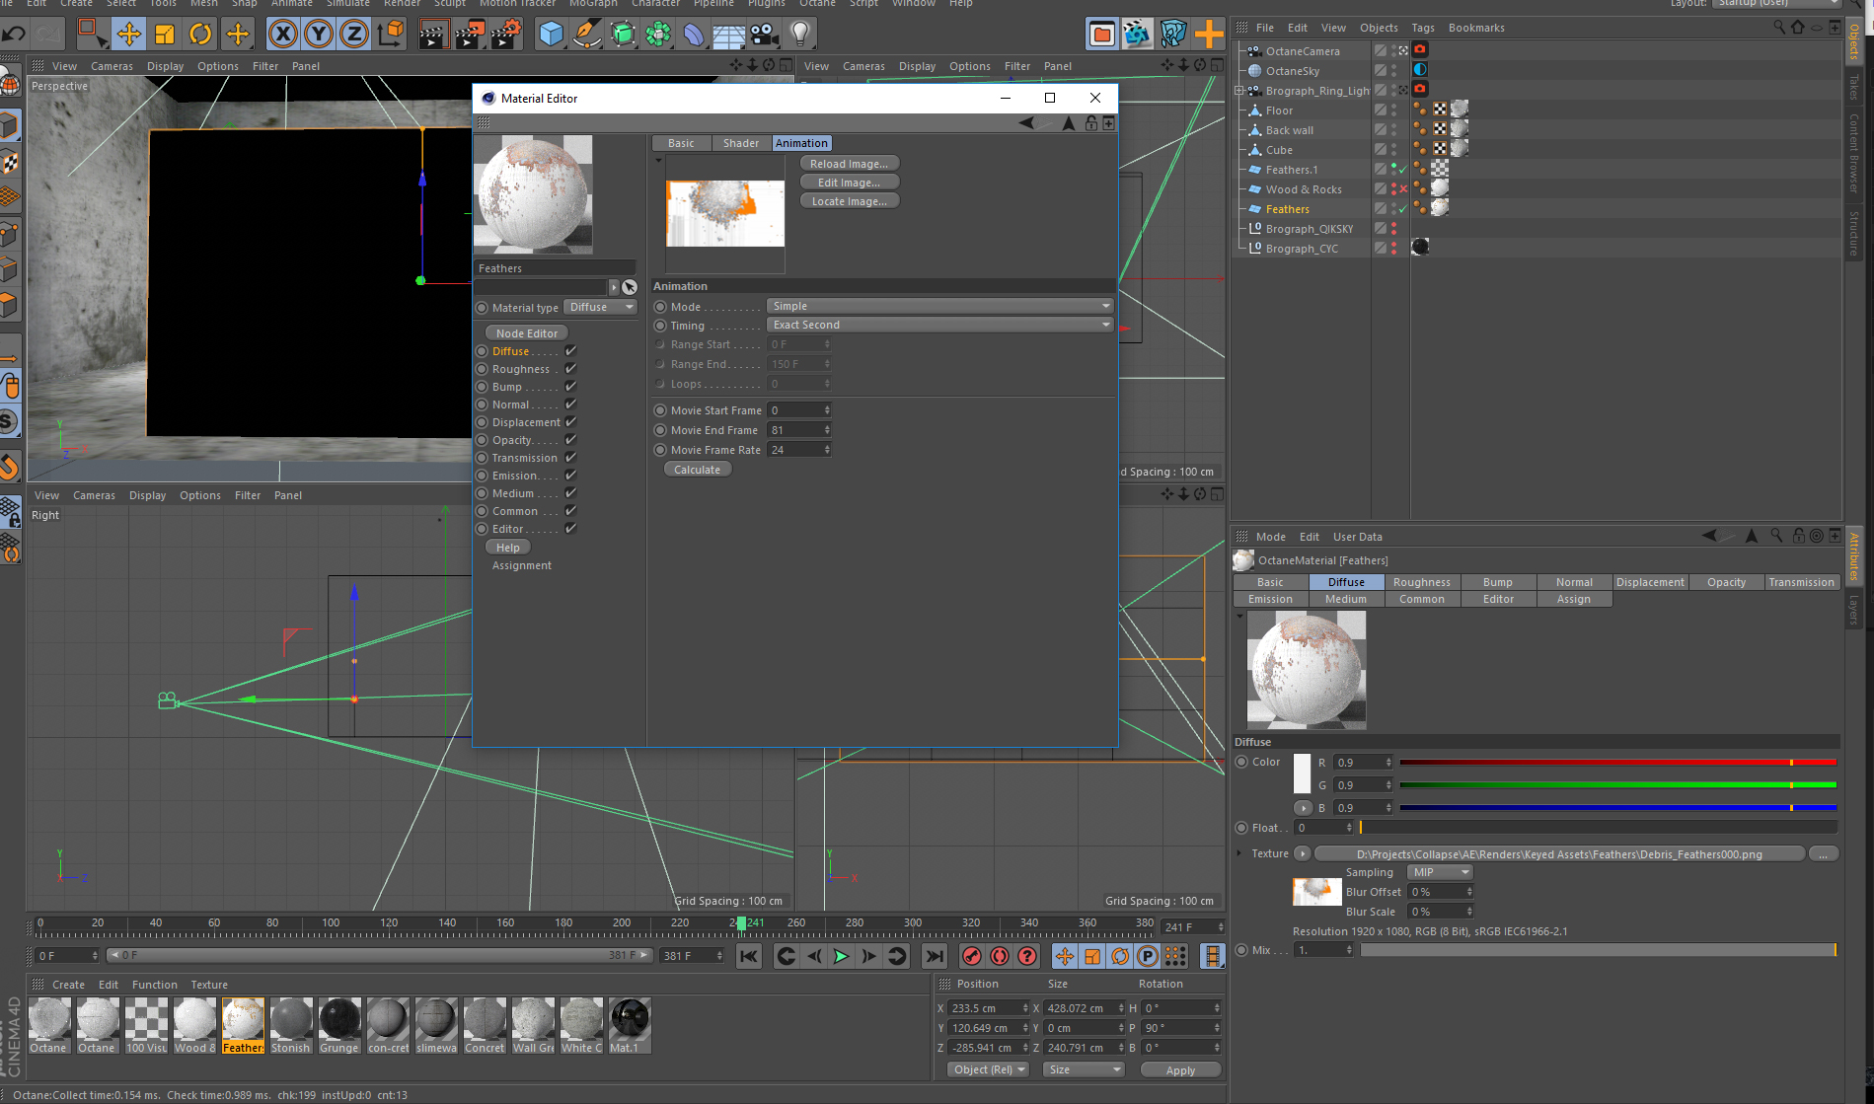Select the Rotate tool in the top toolbar

(200, 35)
